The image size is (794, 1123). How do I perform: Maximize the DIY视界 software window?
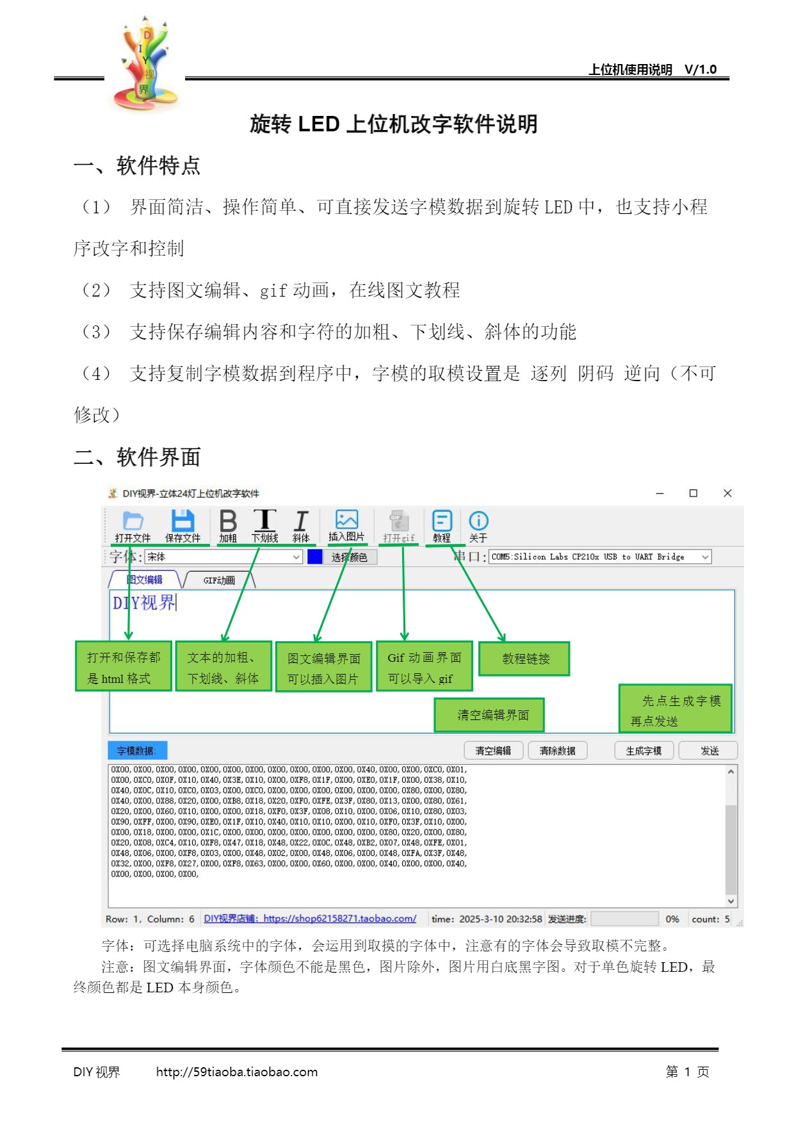[x=693, y=493]
